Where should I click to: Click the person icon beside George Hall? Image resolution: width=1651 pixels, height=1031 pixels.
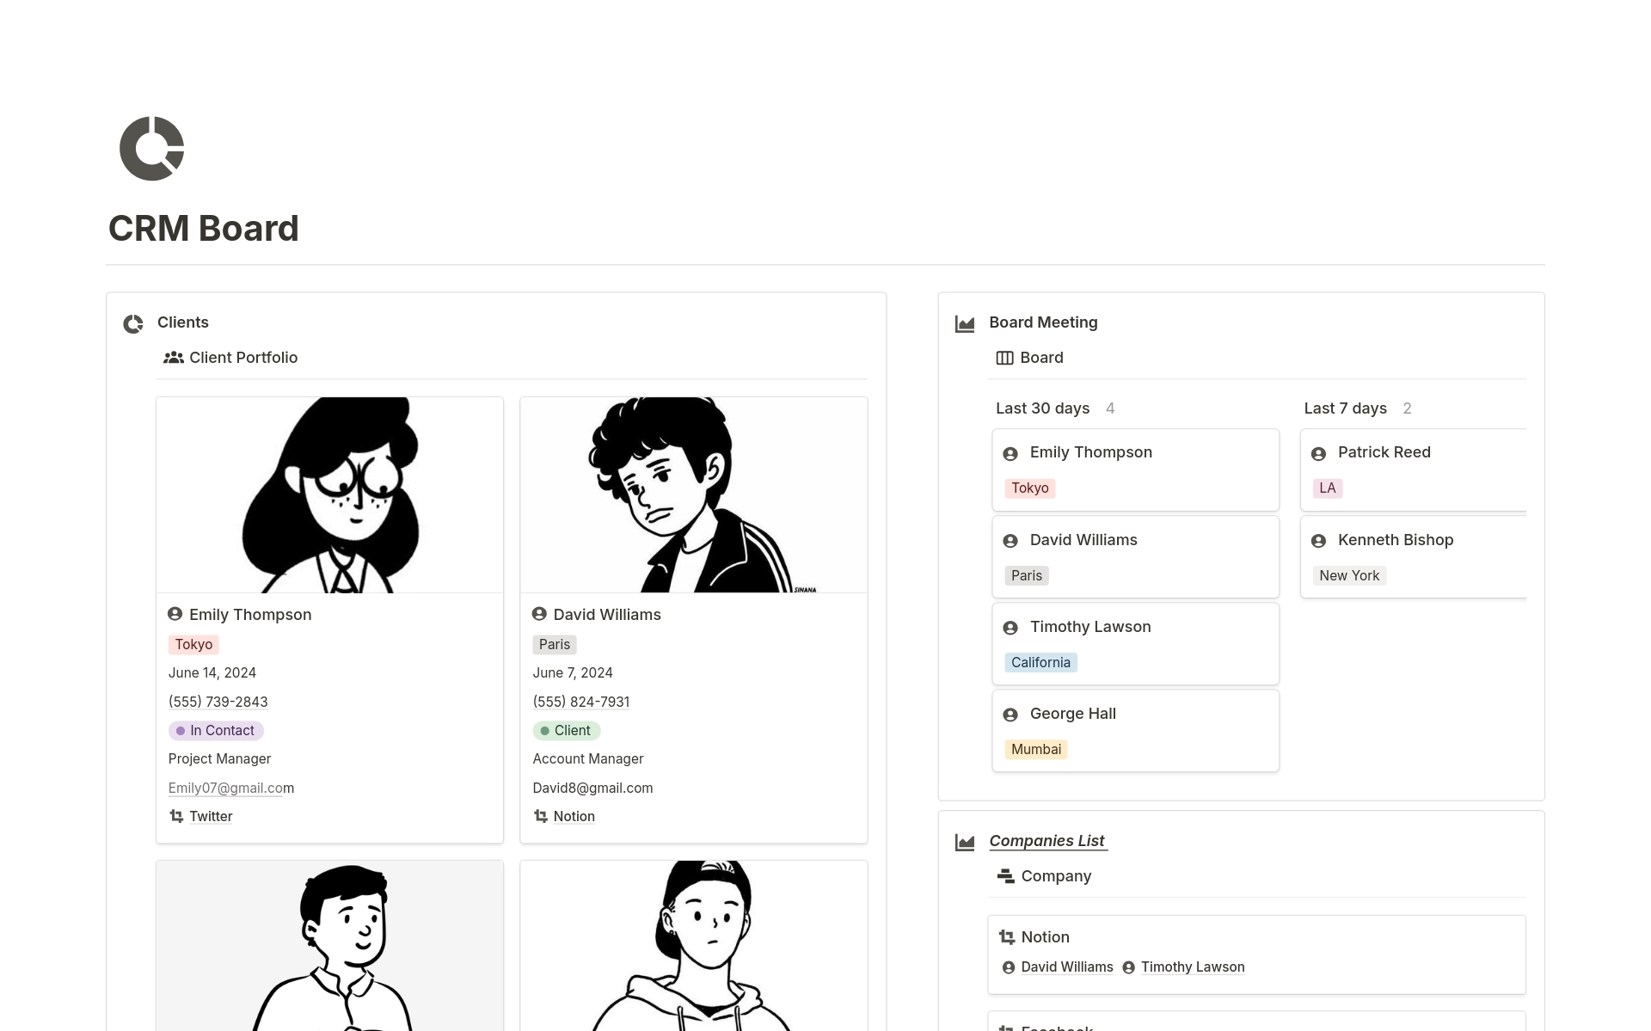(x=1010, y=715)
